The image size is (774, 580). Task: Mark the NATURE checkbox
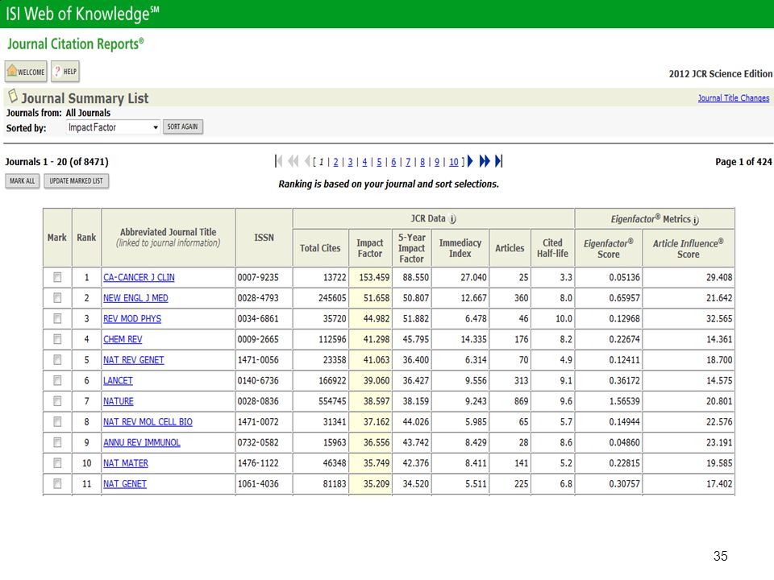pos(57,401)
